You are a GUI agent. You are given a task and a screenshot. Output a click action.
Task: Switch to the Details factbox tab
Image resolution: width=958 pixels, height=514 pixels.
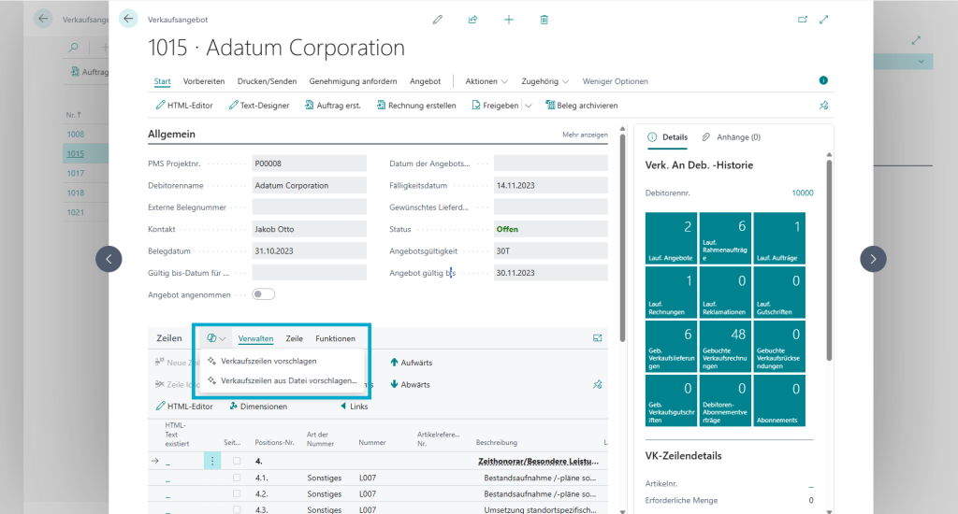click(x=668, y=137)
